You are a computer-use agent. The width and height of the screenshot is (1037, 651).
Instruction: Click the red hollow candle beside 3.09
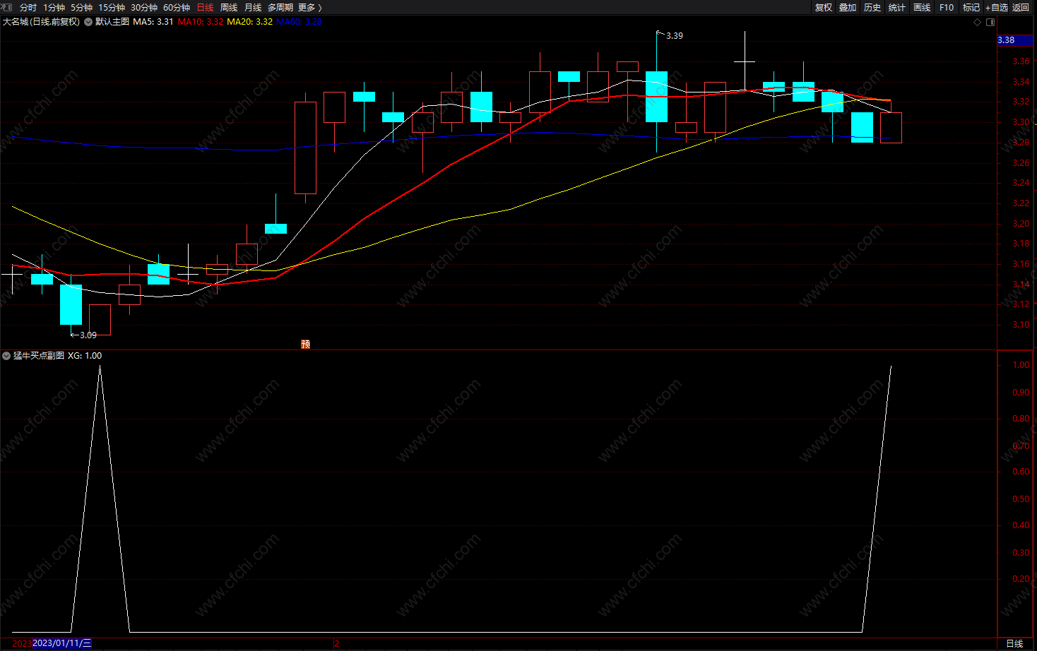point(100,320)
